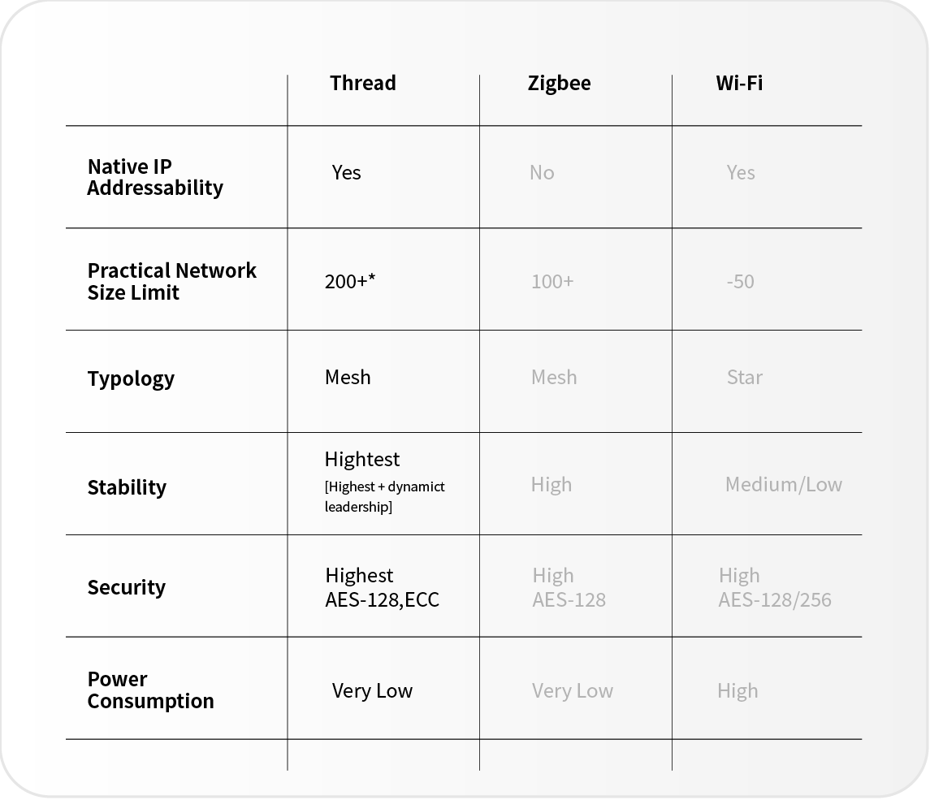Image resolution: width=930 pixels, height=800 pixels.
Task: Click the No value under Zigbee
Action: point(542,173)
